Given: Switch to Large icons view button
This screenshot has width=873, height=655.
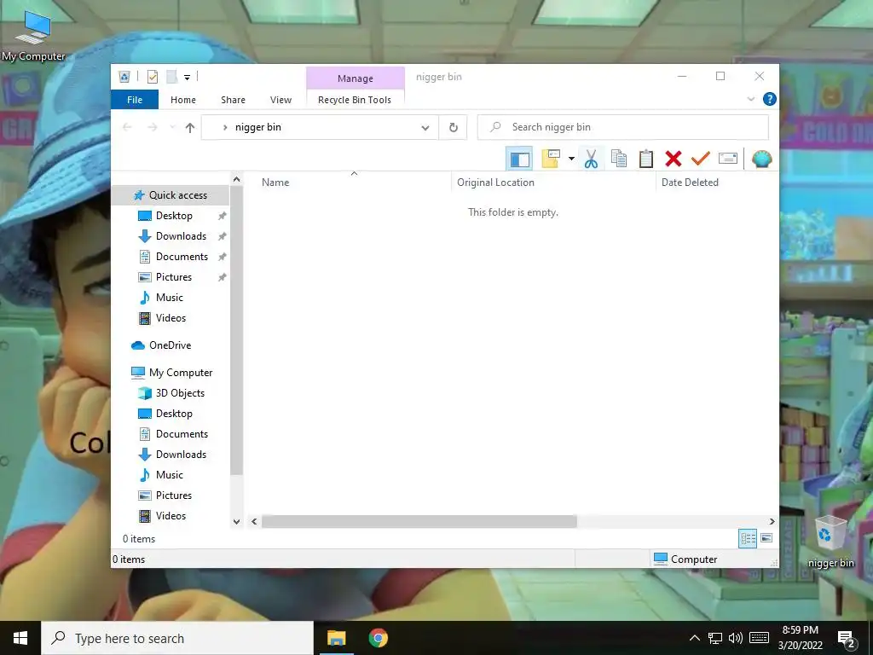Looking at the screenshot, I should (x=766, y=538).
